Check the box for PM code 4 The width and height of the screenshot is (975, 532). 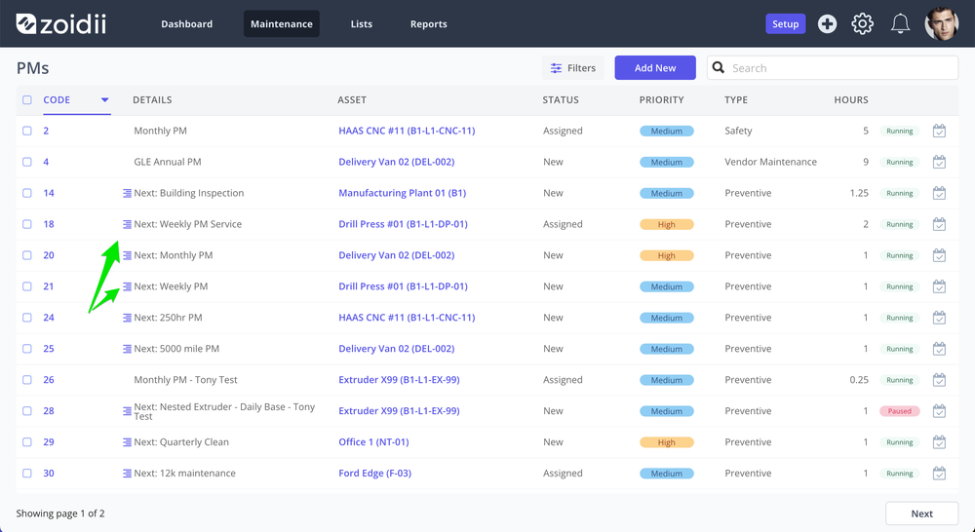coord(26,162)
